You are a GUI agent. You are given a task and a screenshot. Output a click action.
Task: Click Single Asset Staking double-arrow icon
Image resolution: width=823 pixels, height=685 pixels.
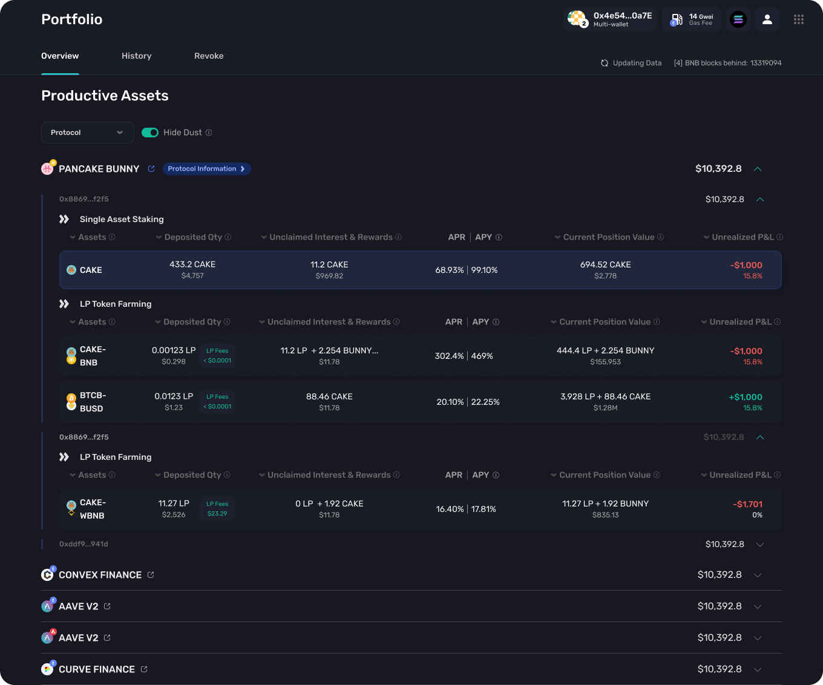(64, 219)
